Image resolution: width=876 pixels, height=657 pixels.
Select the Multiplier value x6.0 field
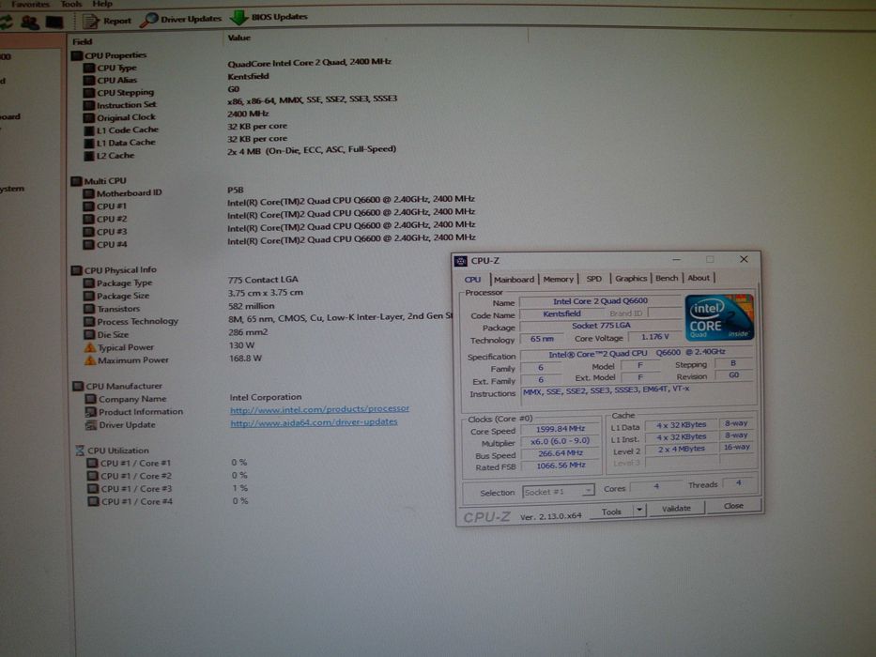point(561,441)
